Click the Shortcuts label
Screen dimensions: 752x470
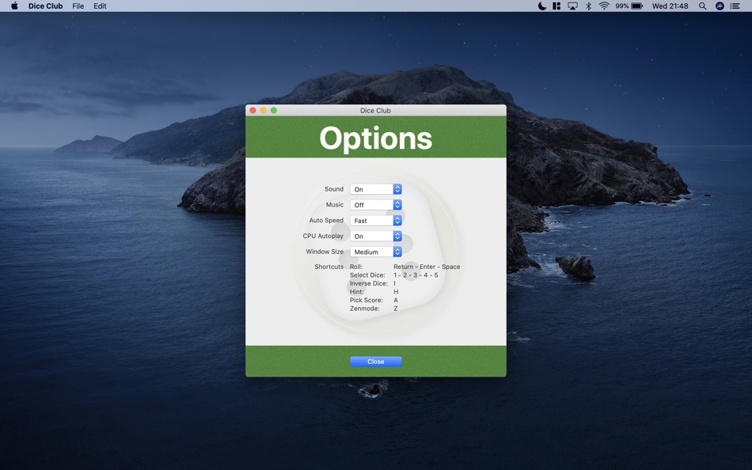[x=329, y=267]
